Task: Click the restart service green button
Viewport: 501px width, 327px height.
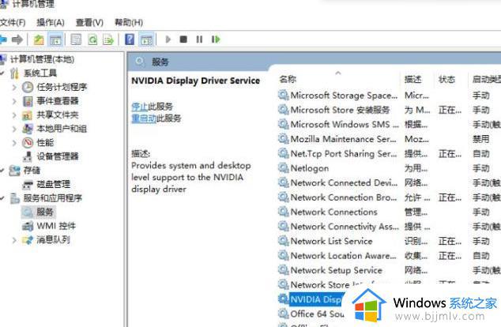Action: [x=216, y=39]
